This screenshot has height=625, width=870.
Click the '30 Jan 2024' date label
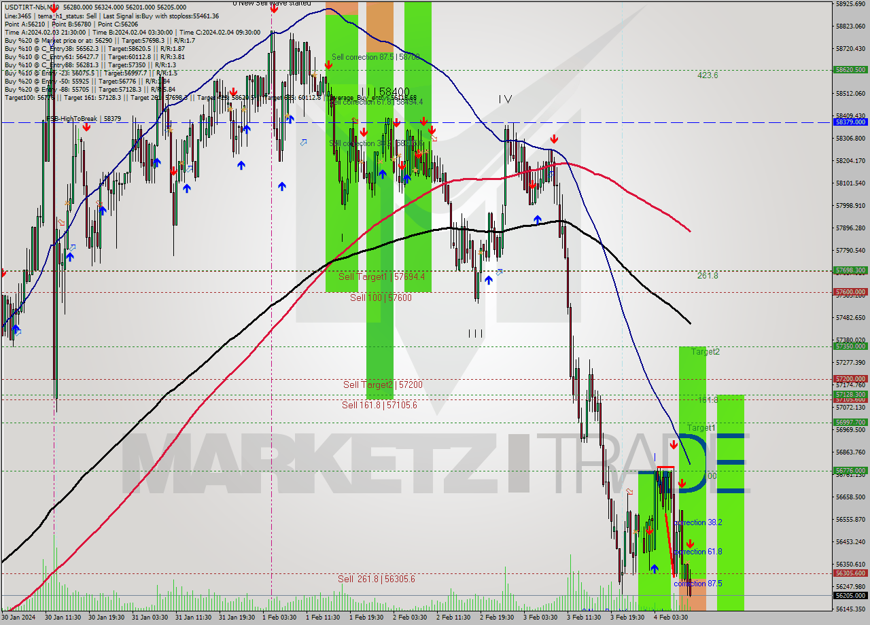19,618
